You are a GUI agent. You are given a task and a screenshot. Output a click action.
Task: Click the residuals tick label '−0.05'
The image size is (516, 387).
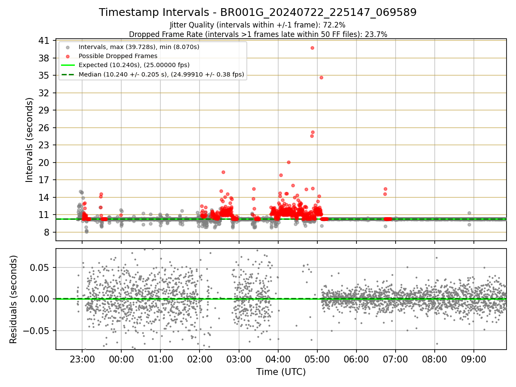coord(35,331)
